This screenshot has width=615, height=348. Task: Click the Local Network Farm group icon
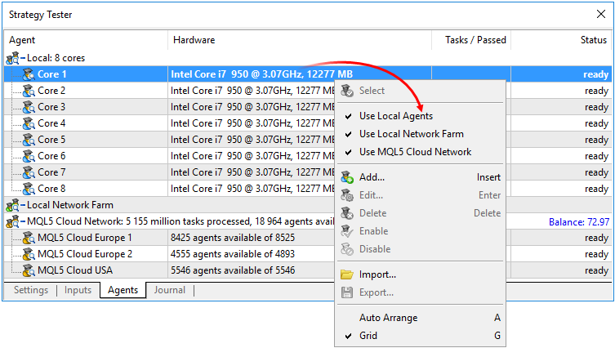[12, 205]
